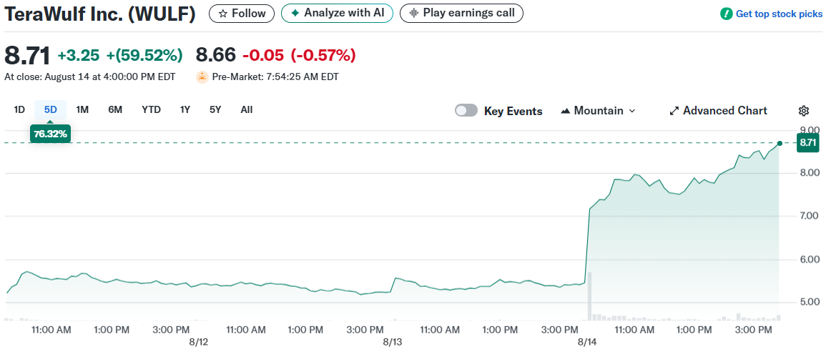
Task: Click the +3.25 price change value
Action: pos(79,55)
